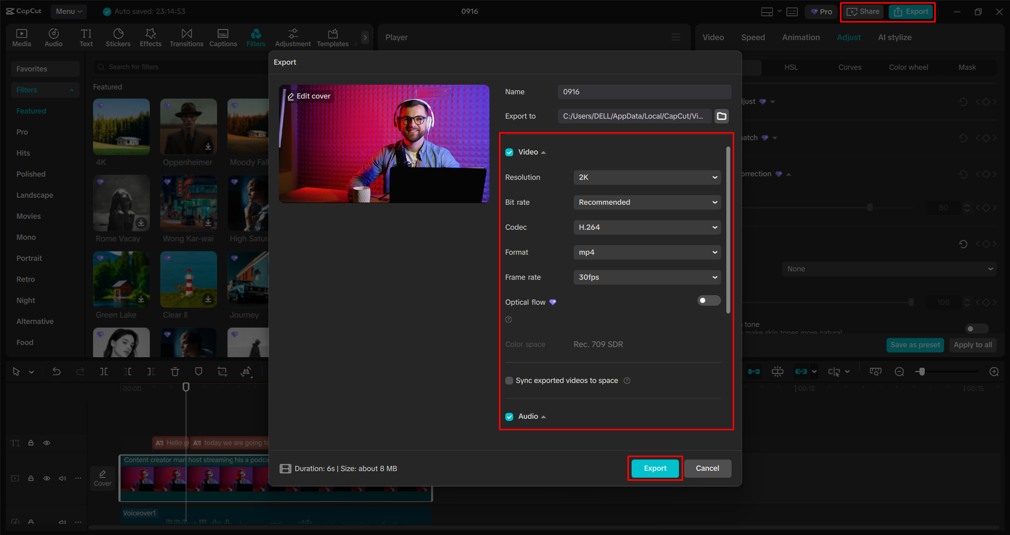The image size is (1010, 535).
Task: Click the Mirror clip icon
Action: pos(246,371)
